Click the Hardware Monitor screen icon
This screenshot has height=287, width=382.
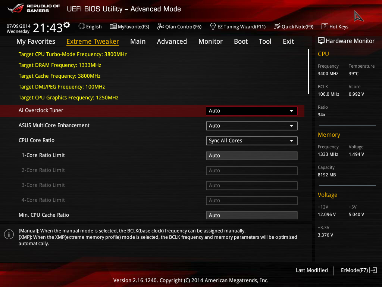point(321,41)
